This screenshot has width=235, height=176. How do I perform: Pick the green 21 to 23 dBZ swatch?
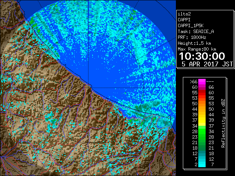coord(202,142)
